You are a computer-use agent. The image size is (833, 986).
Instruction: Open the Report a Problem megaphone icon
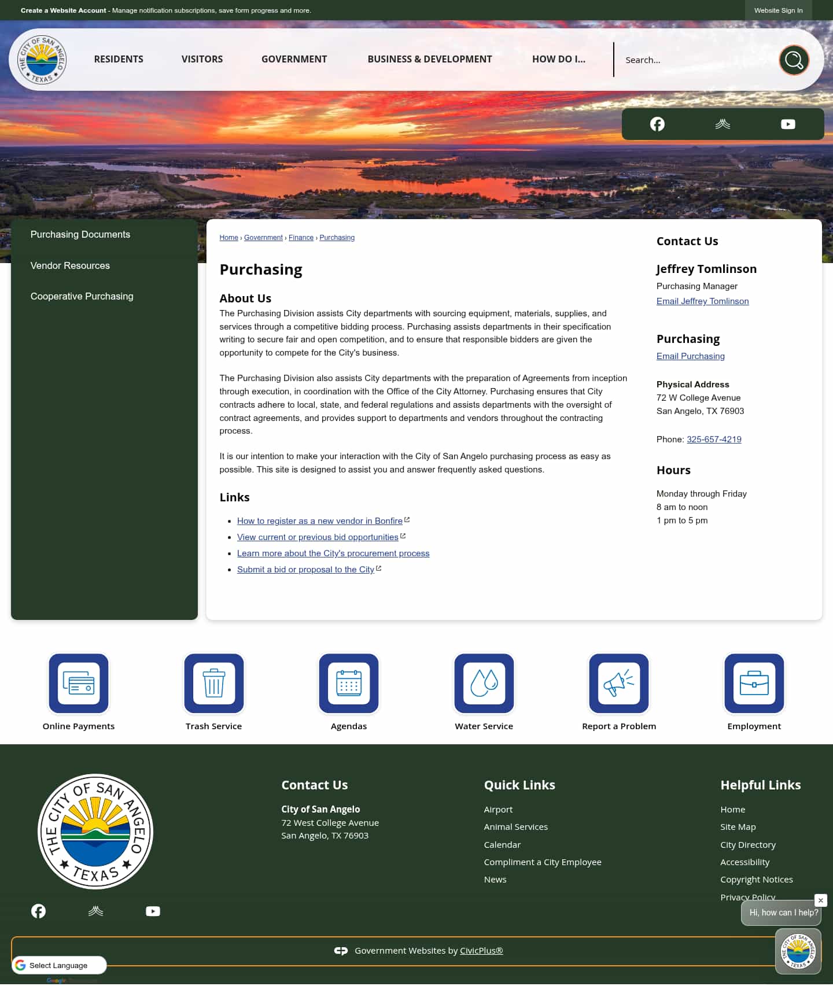coord(619,683)
